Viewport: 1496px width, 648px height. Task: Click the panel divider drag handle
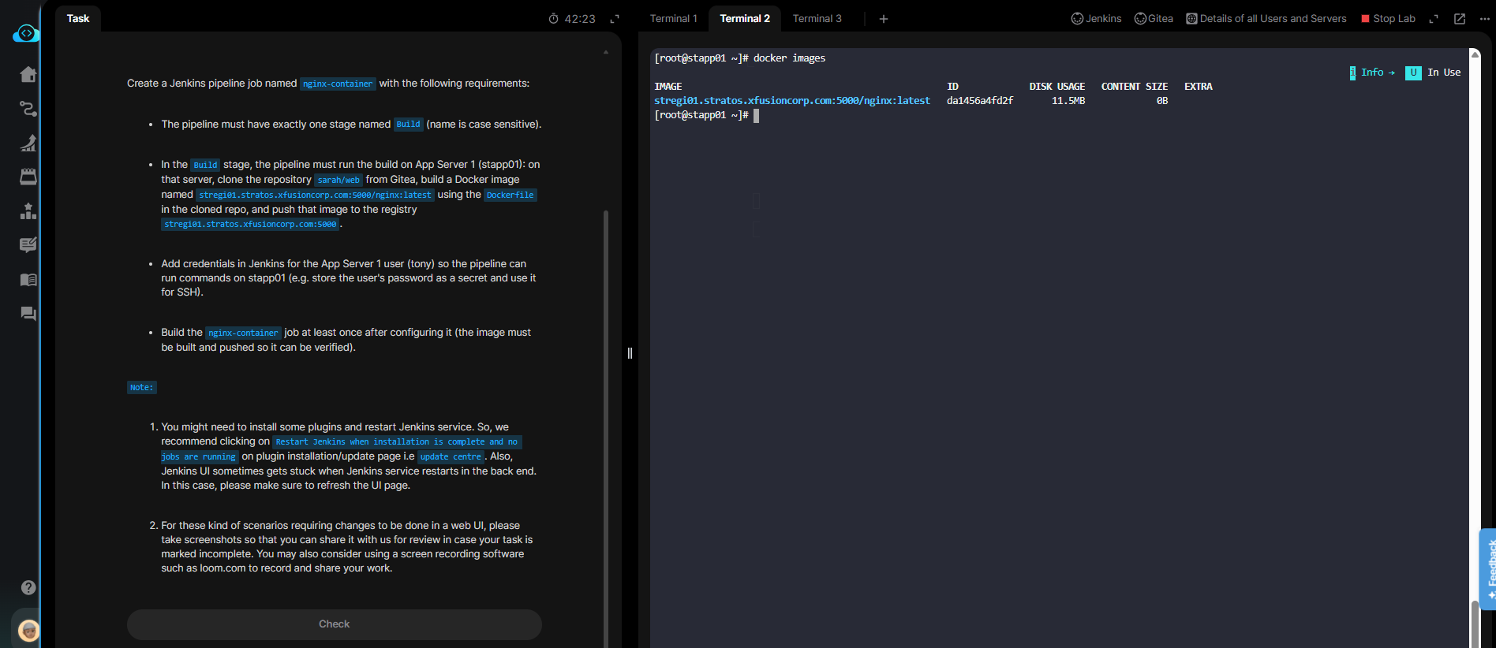pos(630,353)
